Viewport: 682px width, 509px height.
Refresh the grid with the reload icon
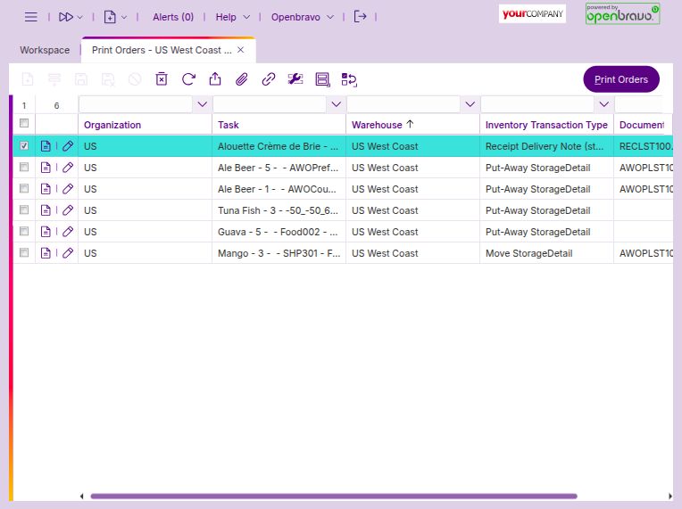pyautogui.click(x=188, y=79)
